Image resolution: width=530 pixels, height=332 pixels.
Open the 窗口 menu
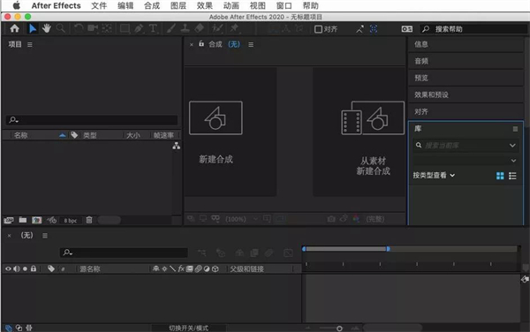284,6
